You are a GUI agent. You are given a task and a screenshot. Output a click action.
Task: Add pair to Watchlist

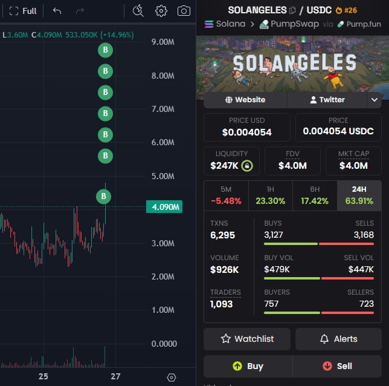(247, 339)
